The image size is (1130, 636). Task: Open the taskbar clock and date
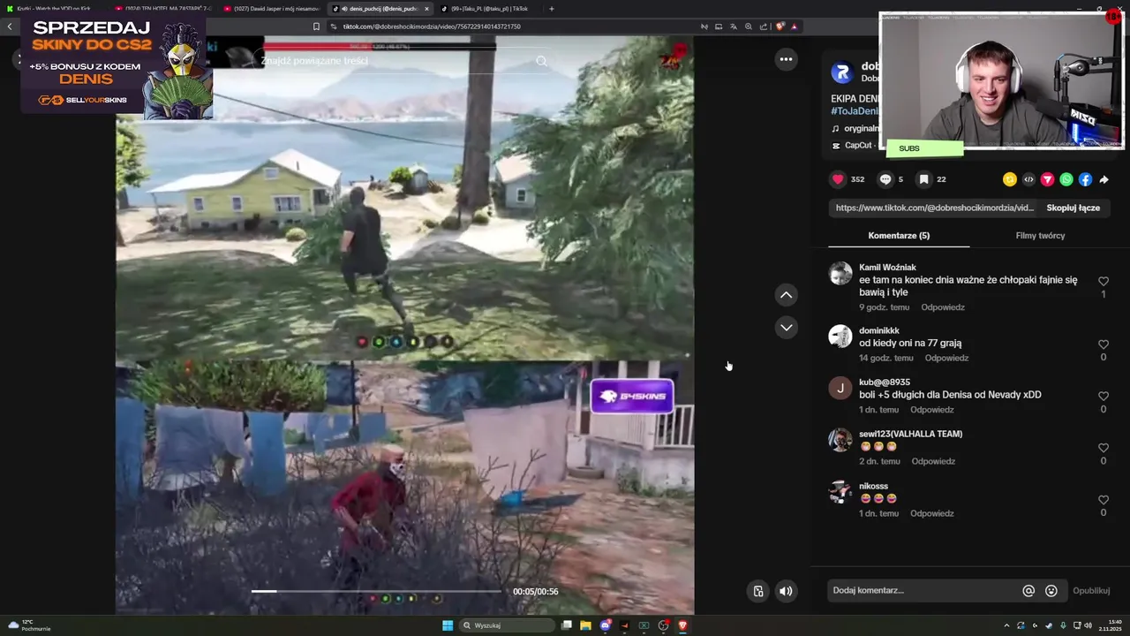click(x=1110, y=625)
